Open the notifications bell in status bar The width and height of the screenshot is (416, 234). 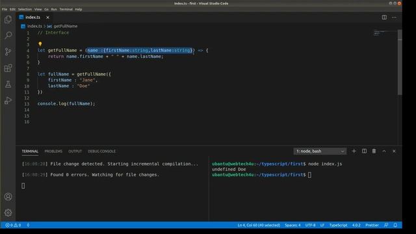point(395,225)
